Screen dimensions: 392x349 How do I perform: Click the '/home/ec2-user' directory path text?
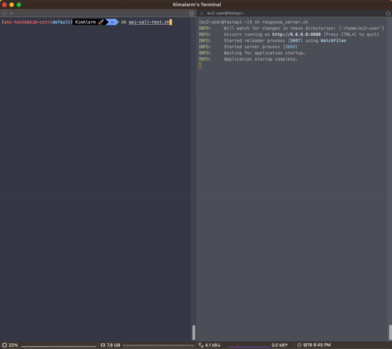(x=361, y=29)
